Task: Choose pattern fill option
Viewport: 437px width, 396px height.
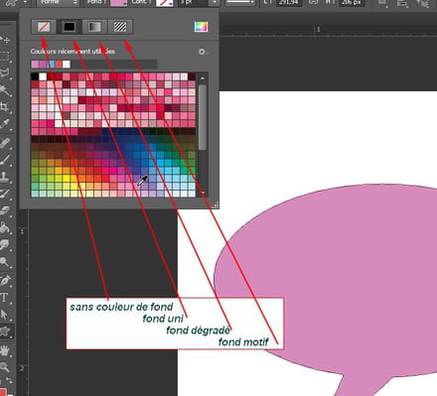Action: 120,27
